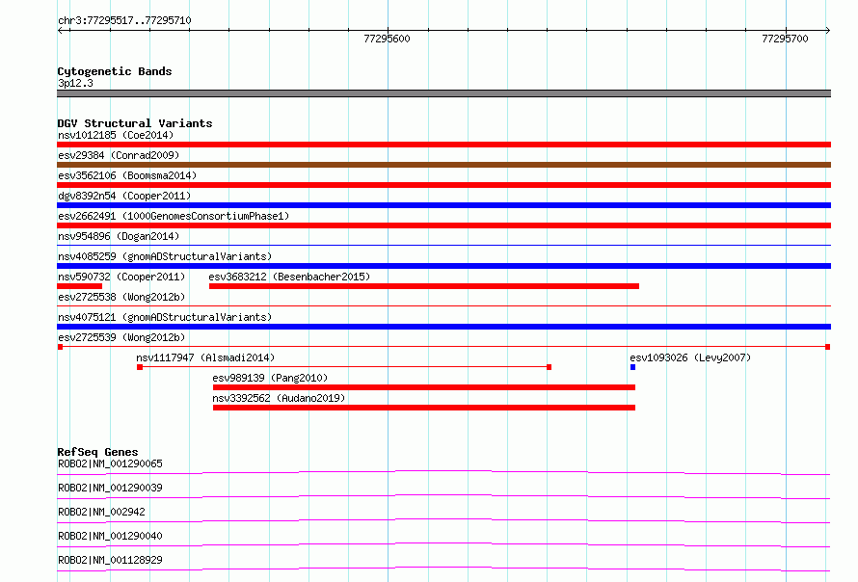
Task: Click the left red endpoint square of esv2725539
Action: tap(60, 347)
